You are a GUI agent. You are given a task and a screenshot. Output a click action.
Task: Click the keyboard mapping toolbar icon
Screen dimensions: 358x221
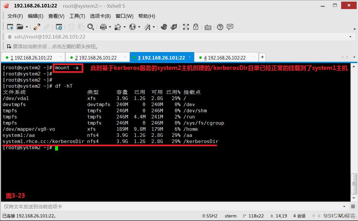pyautogui.click(x=208, y=27)
